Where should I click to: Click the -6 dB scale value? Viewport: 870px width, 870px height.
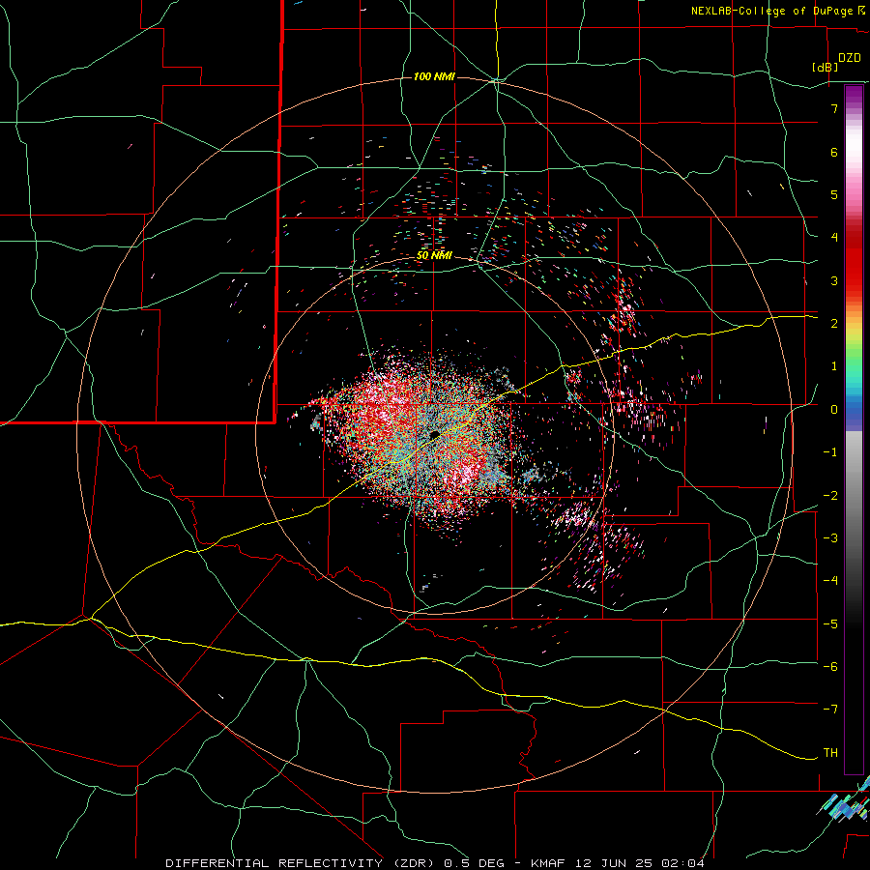pos(830,667)
